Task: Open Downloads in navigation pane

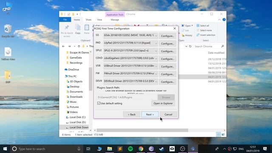Action: [x=74, y=96]
